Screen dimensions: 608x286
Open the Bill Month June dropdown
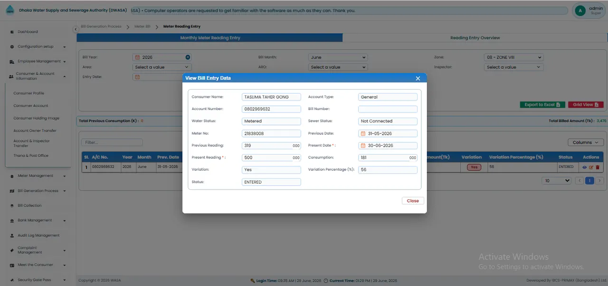click(338, 57)
